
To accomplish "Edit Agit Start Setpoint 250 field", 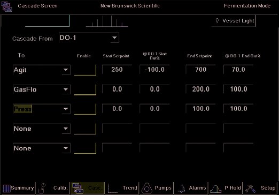I will pyautogui.click(x=117, y=70).
